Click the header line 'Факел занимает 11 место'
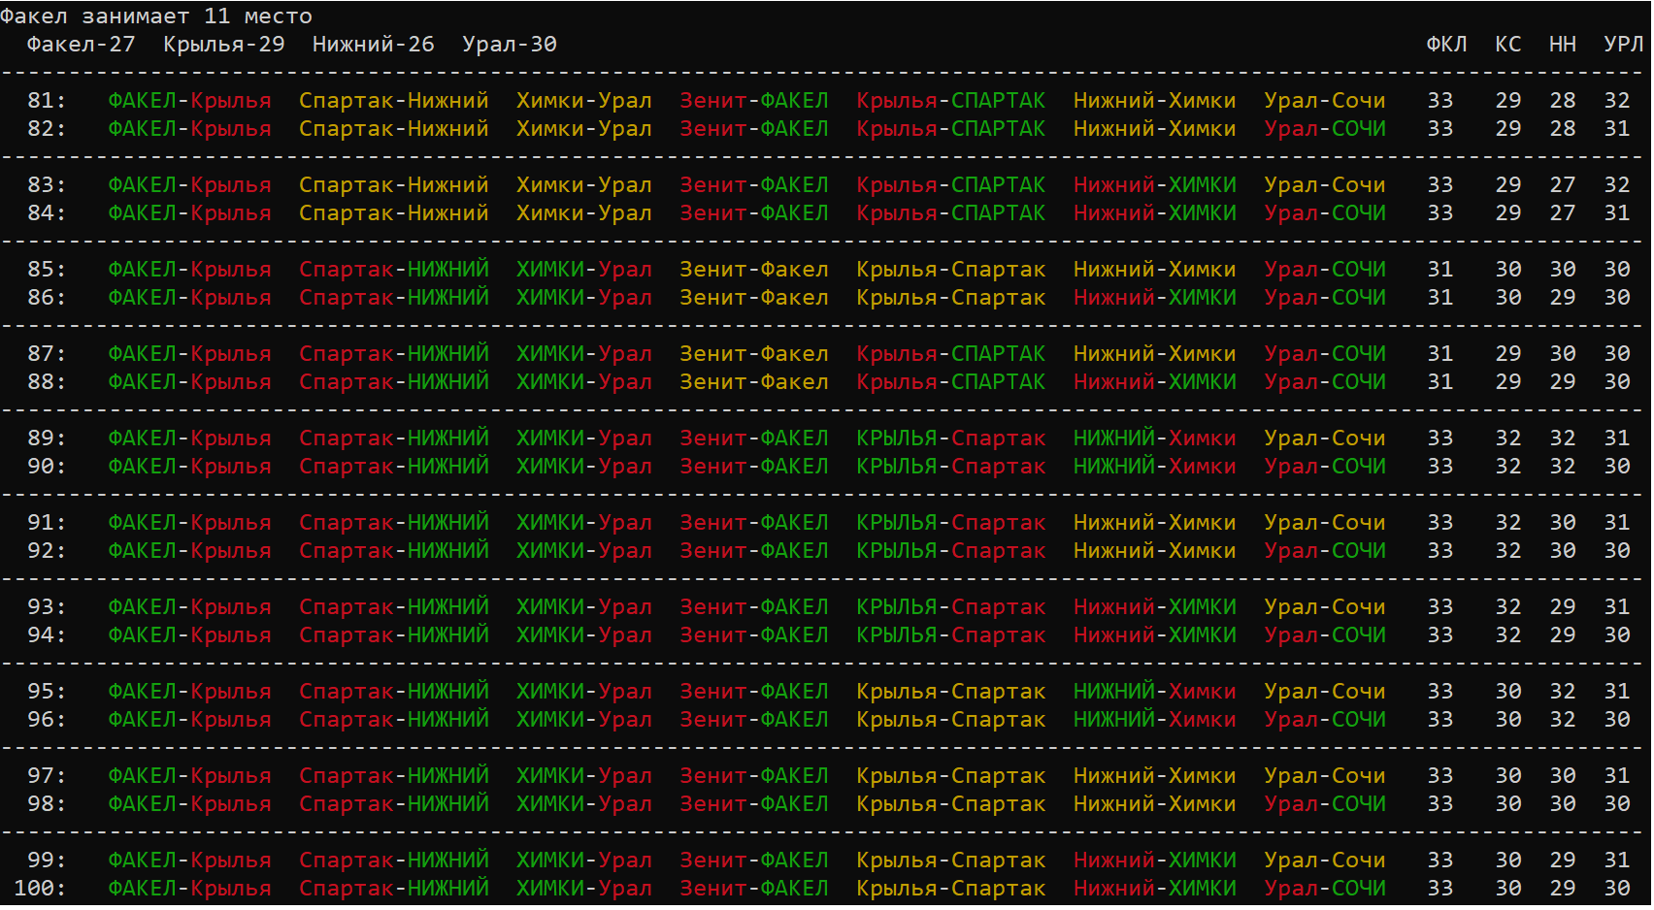Viewport: 1654px width, 910px height. coord(156,16)
